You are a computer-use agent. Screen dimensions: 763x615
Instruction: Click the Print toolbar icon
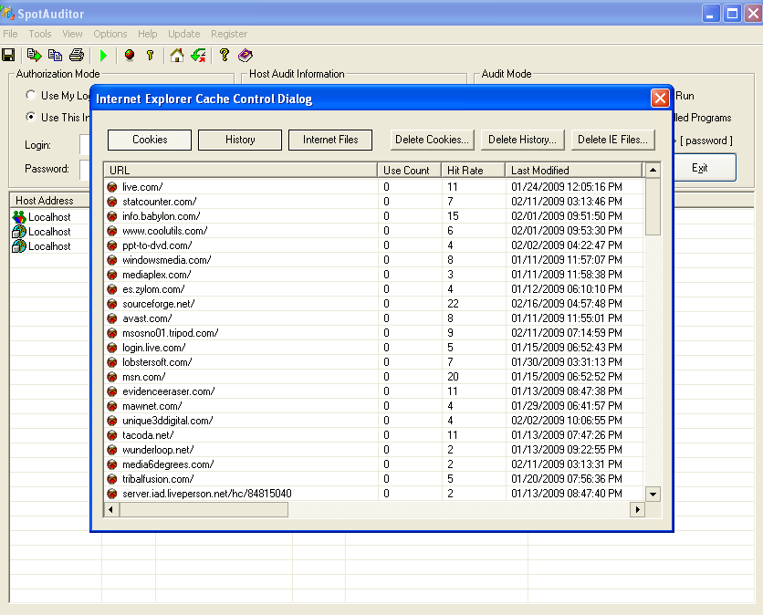click(x=77, y=55)
